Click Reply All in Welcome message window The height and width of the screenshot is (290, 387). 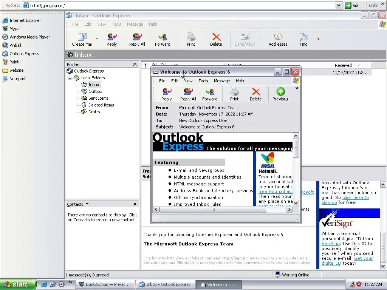(x=188, y=94)
